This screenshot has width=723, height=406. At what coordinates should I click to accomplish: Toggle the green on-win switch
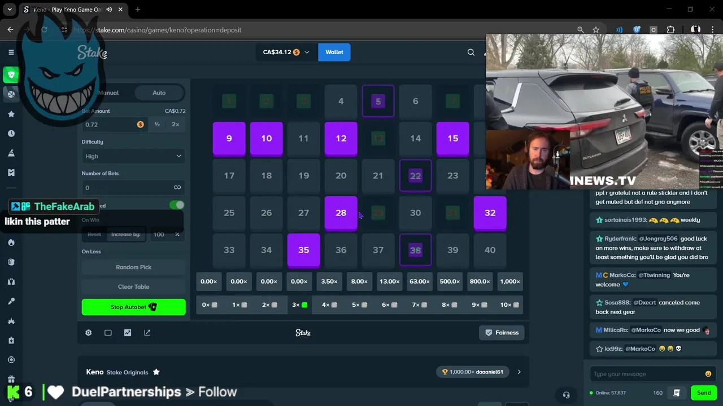pyautogui.click(x=177, y=205)
